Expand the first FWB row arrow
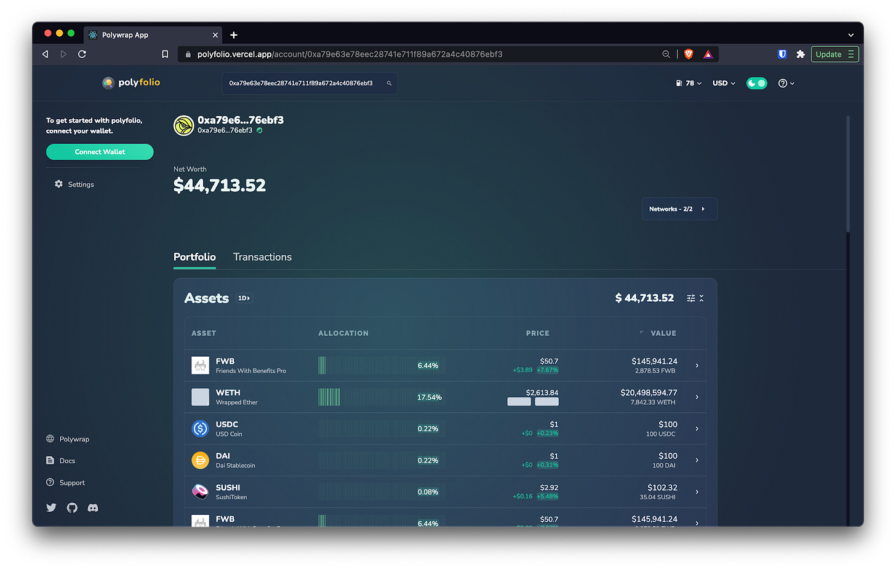Viewport: 896px width, 569px height. pos(697,365)
